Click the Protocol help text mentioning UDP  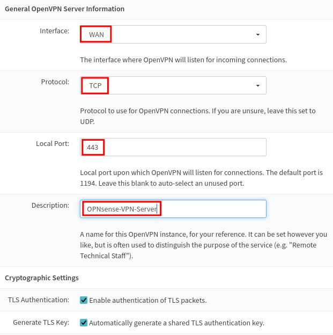[x=198, y=116]
